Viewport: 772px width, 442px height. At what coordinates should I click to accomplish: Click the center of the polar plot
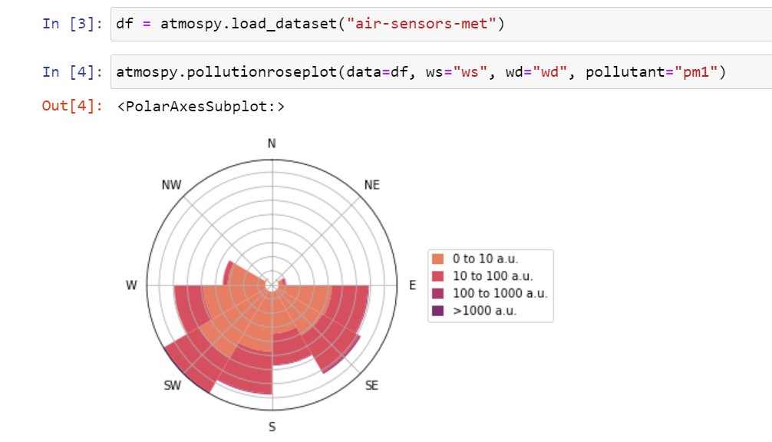pyautogui.click(x=271, y=285)
